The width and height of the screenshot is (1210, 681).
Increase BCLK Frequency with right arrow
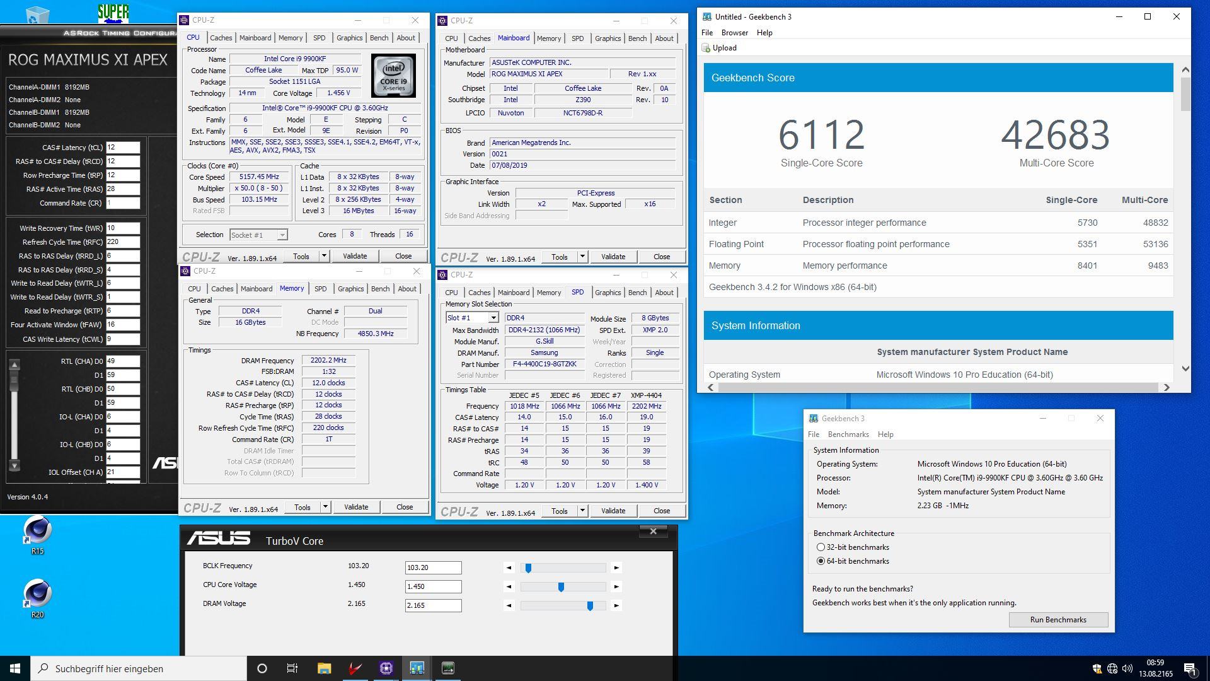point(616,567)
